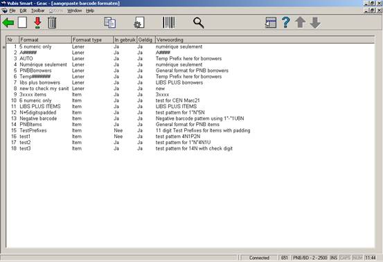The image size is (383, 262).
Task: Select 'Negative barcode' format row
Action: 190,119
